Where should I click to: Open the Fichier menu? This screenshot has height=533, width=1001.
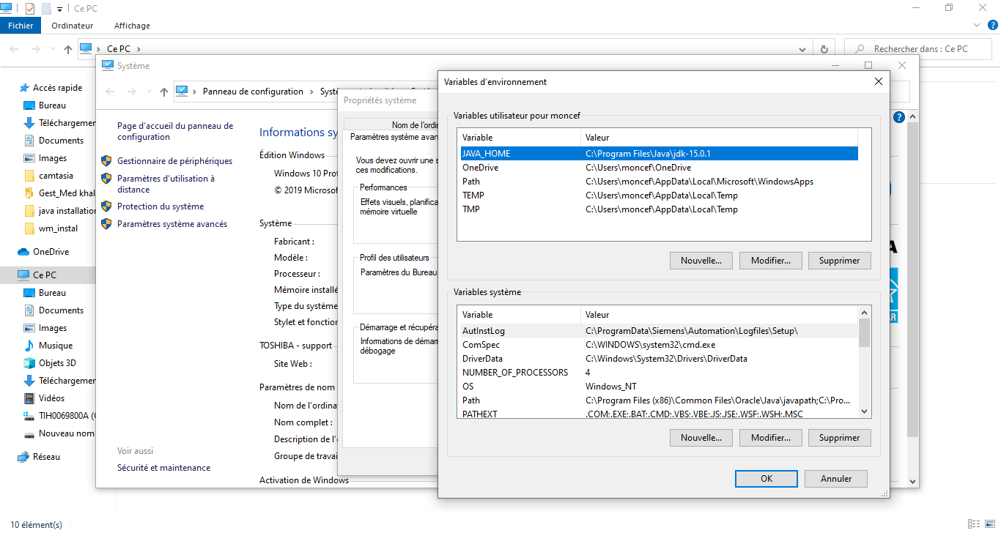pos(21,26)
